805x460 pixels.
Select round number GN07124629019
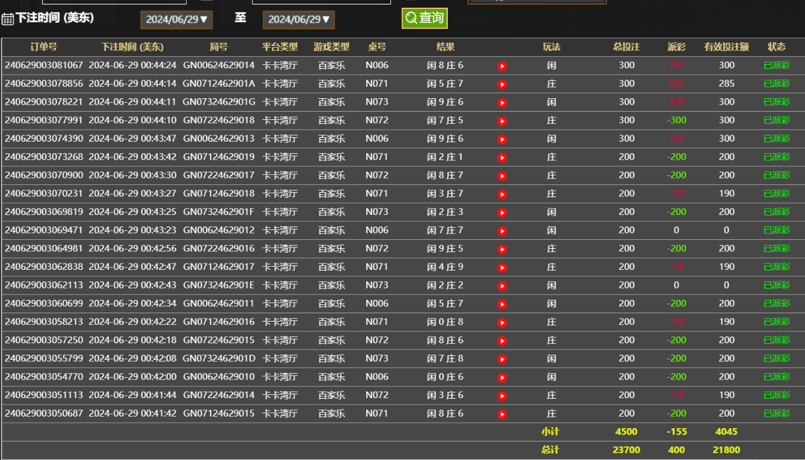click(219, 157)
